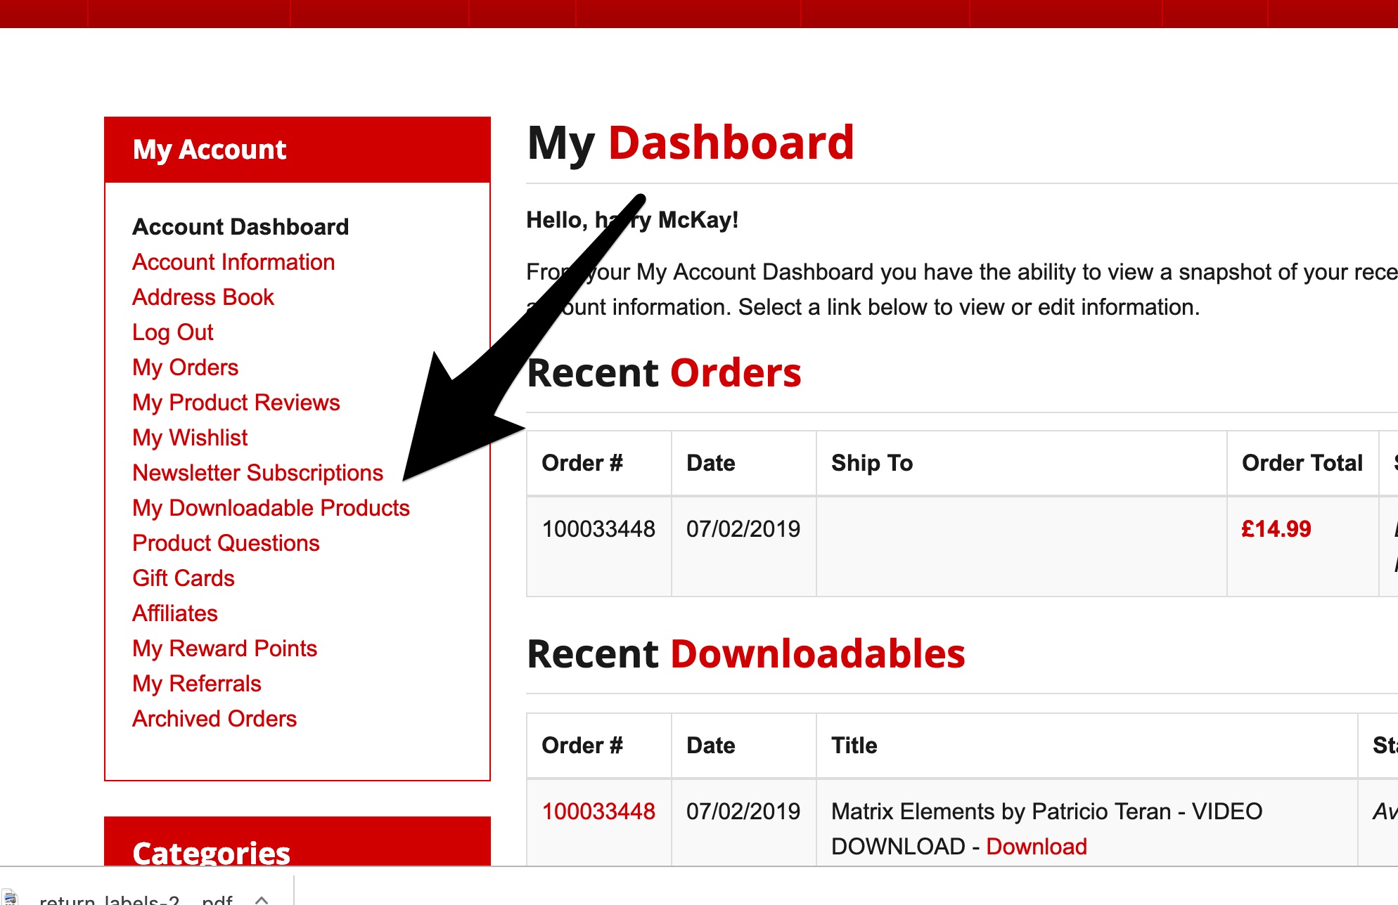Click the downloaded PDF file icon
Image resolution: width=1398 pixels, height=905 pixels.
pyautogui.click(x=10, y=899)
